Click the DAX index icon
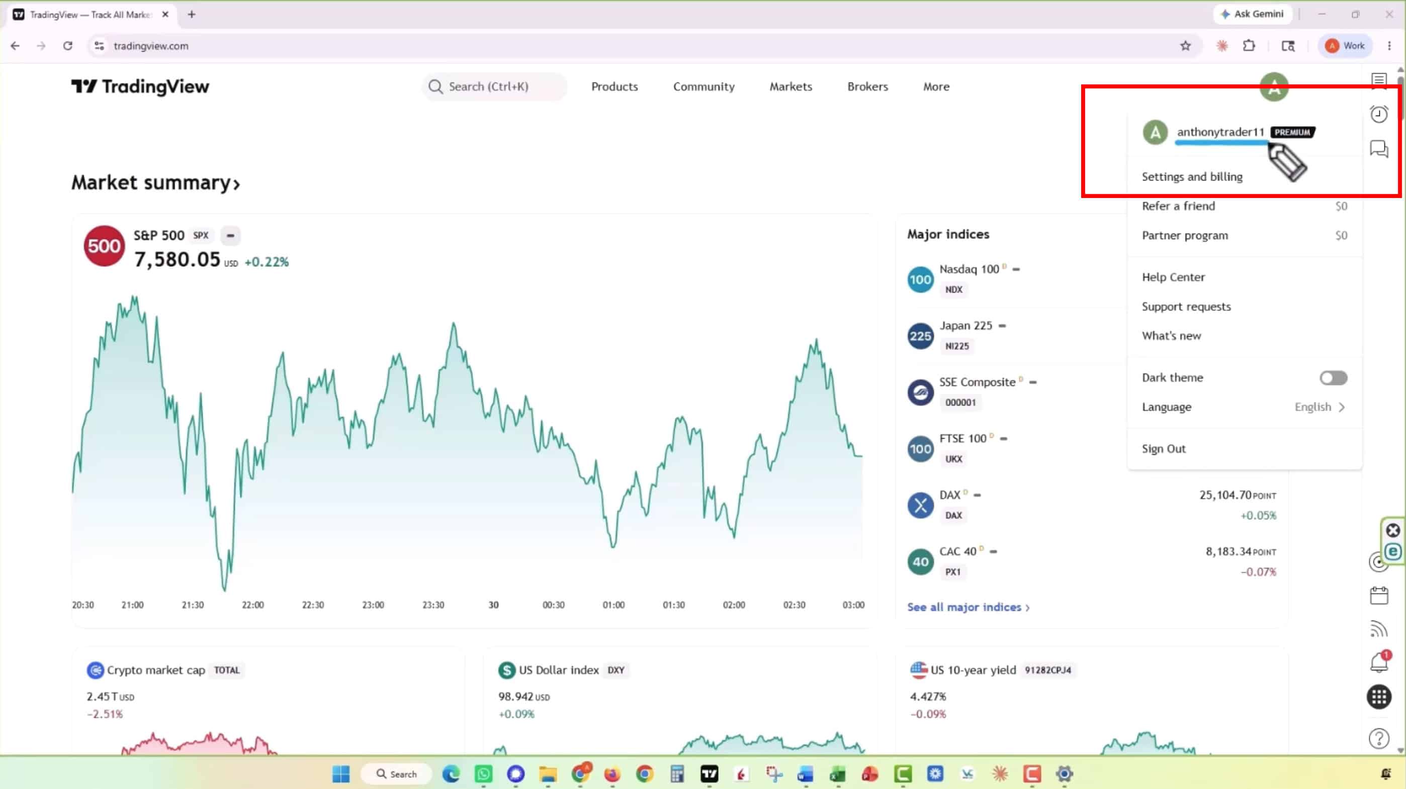Viewport: 1406px width, 789px height. 920,505
